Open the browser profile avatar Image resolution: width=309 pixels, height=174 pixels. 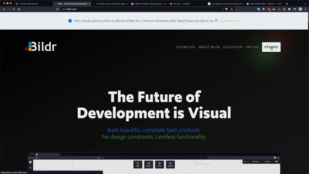coord(300,9)
